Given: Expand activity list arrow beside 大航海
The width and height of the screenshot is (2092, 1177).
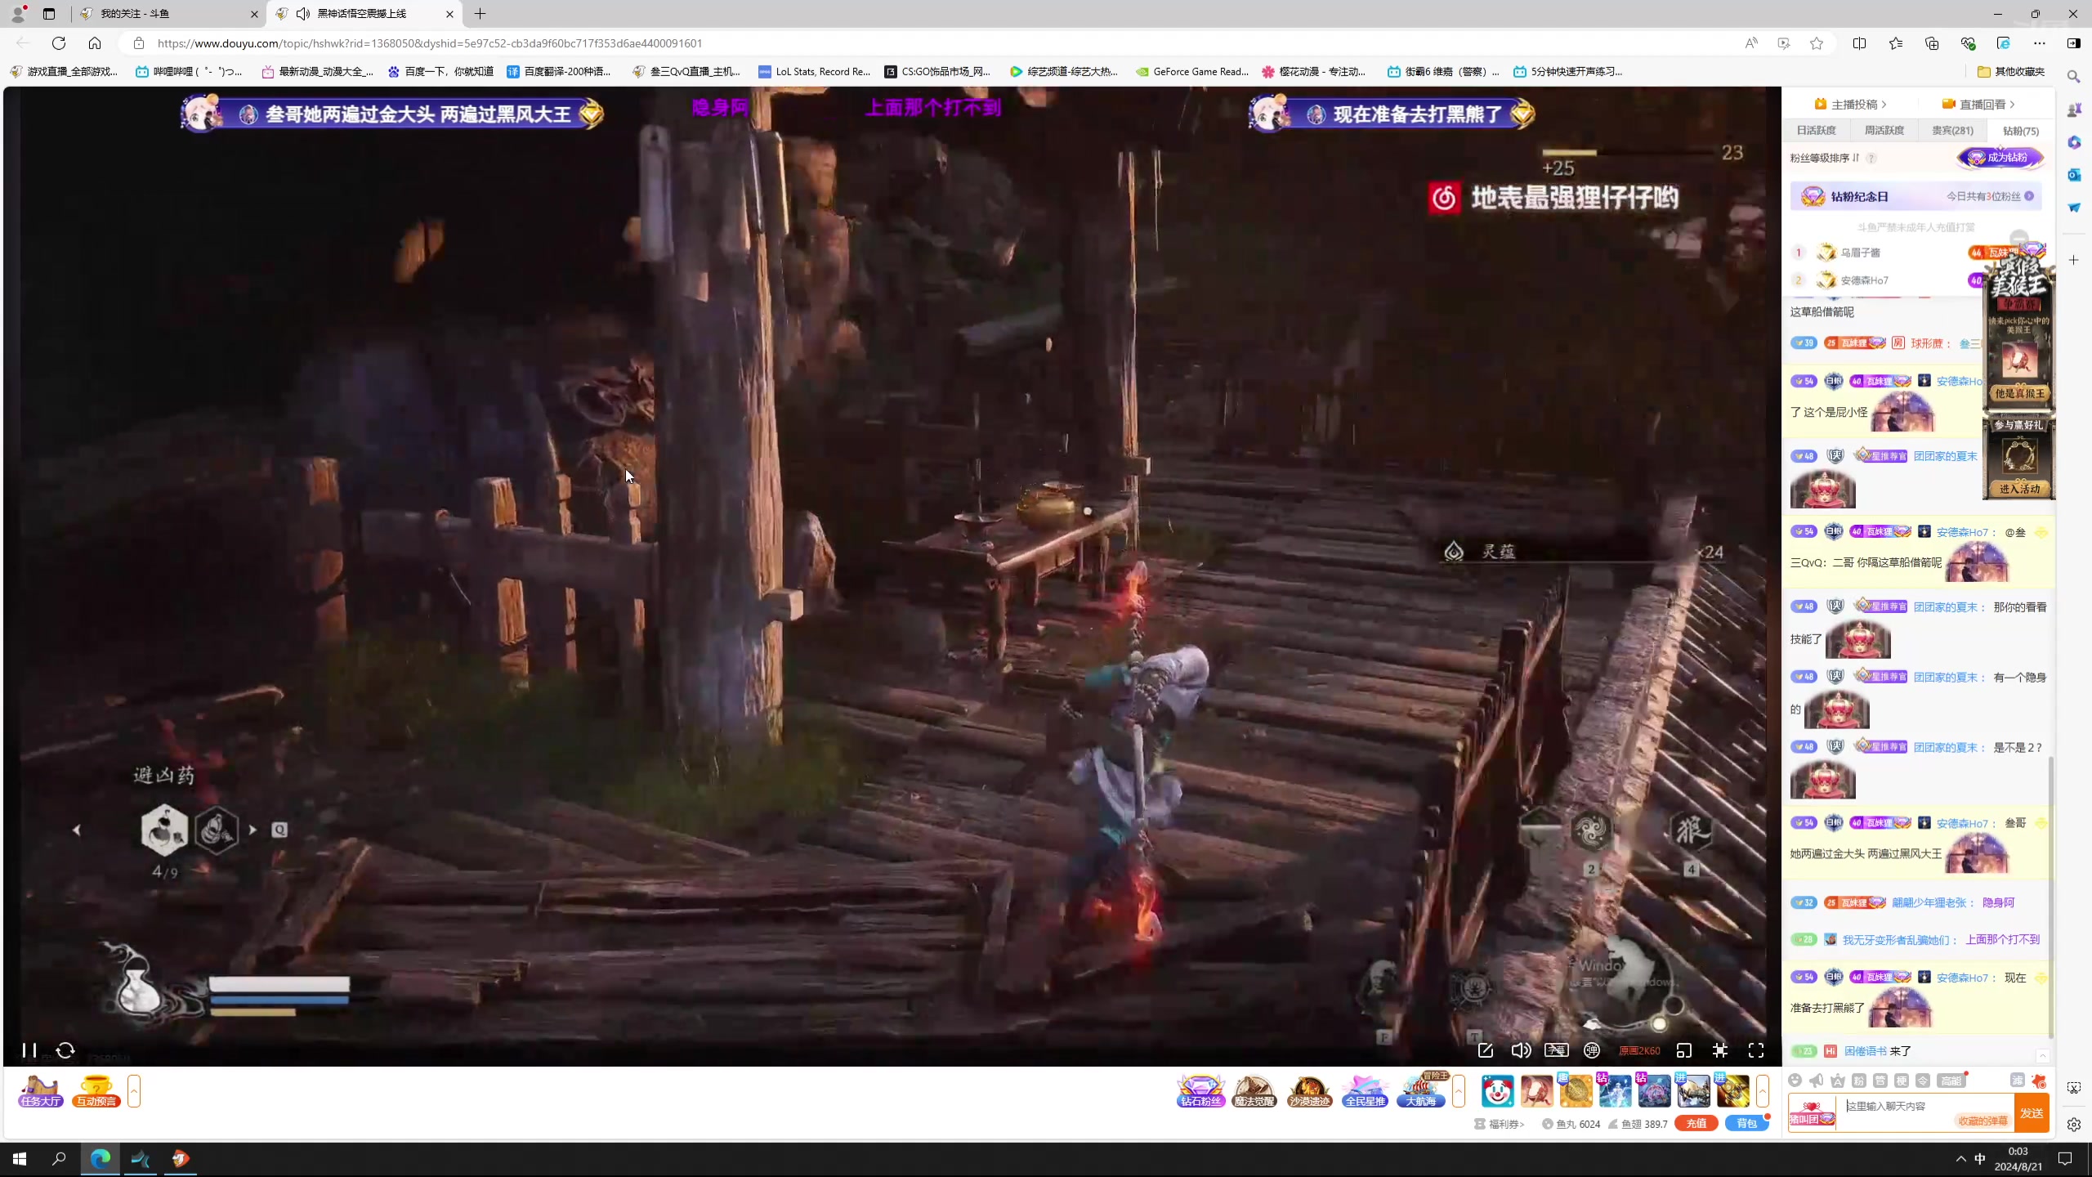Looking at the screenshot, I should 1459,1091.
